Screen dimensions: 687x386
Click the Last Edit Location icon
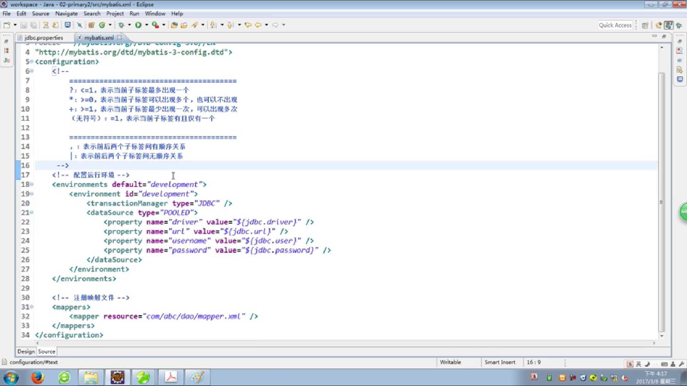click(248, 25)
